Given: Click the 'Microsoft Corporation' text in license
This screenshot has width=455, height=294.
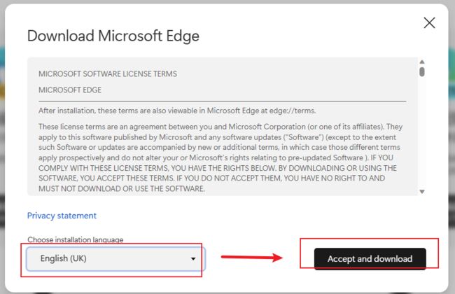Looking at the screenshot, I should (x=267, y=127).
